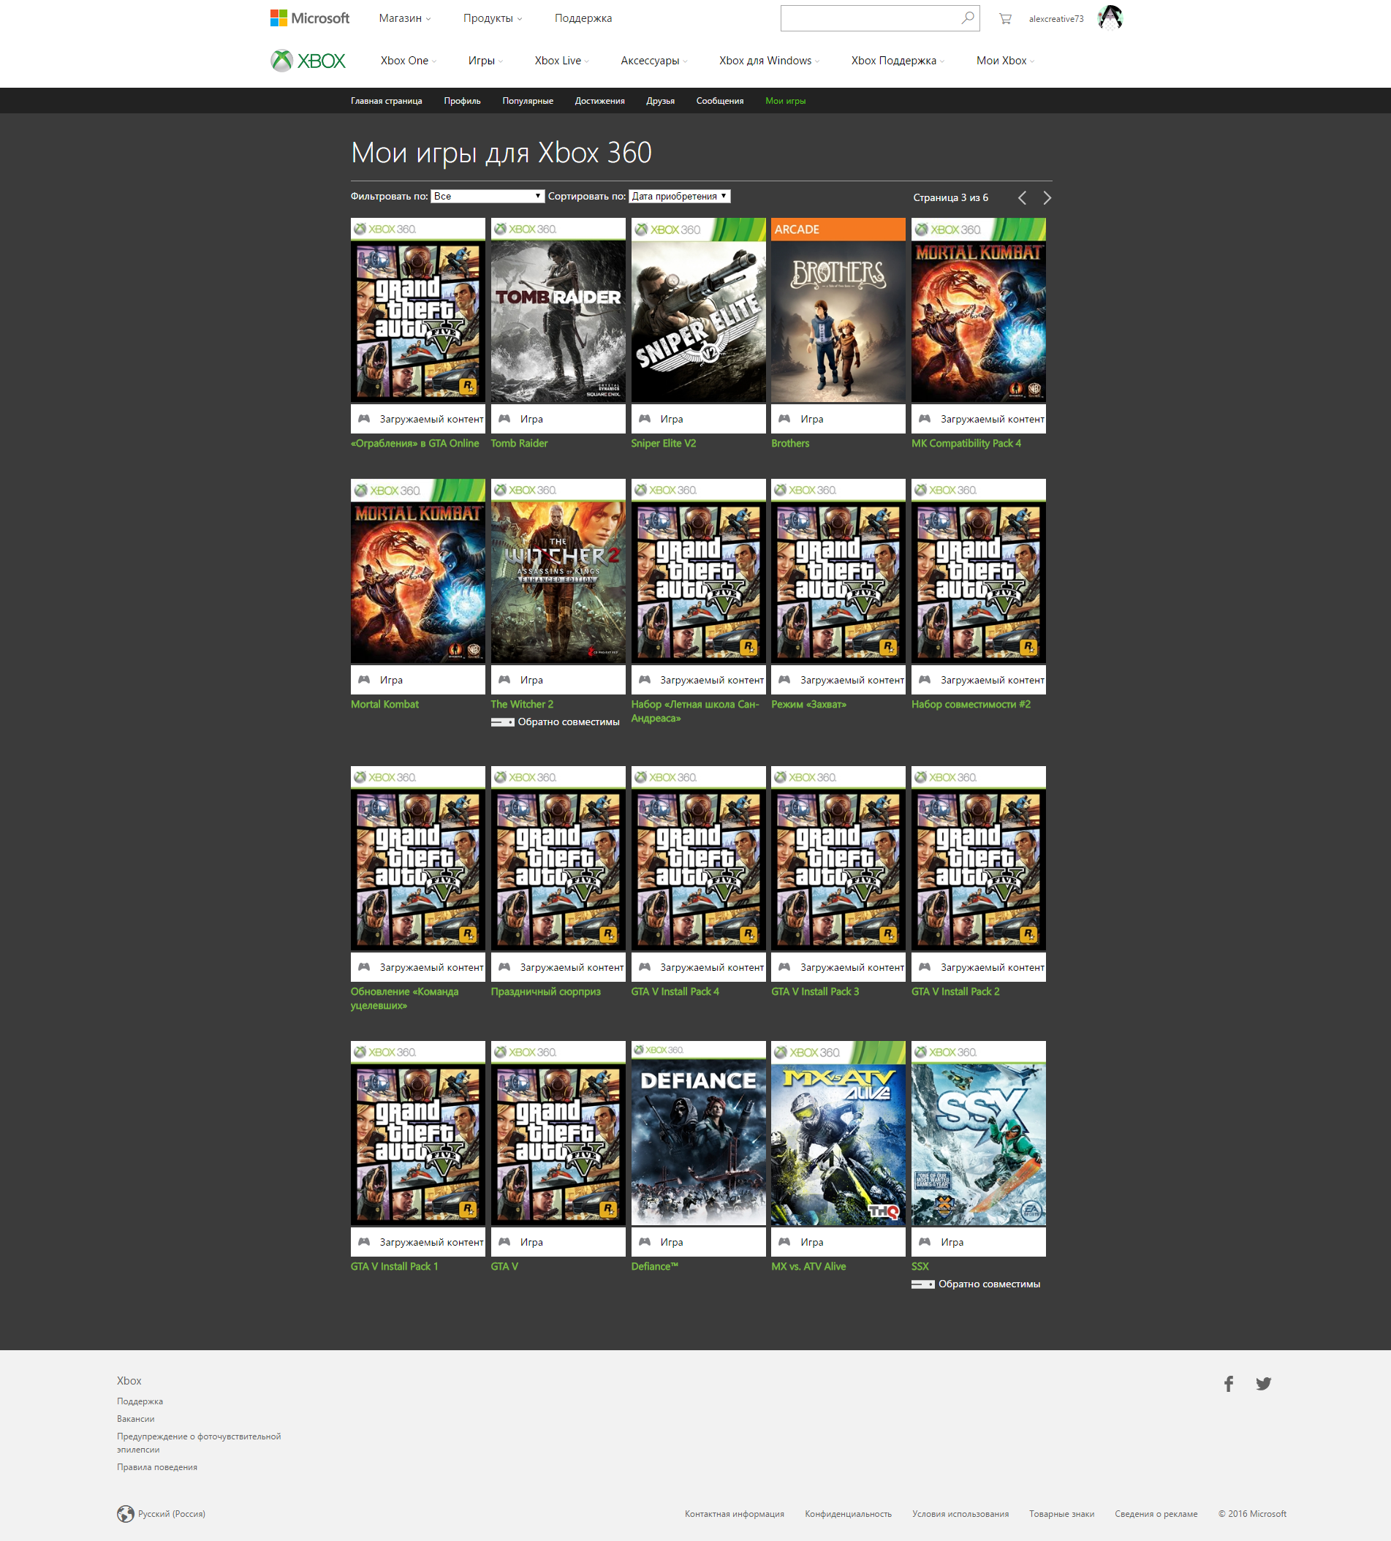Click controller icon under SSX cover
The image size is (1391, 1541).
(x=925, y=1242)
